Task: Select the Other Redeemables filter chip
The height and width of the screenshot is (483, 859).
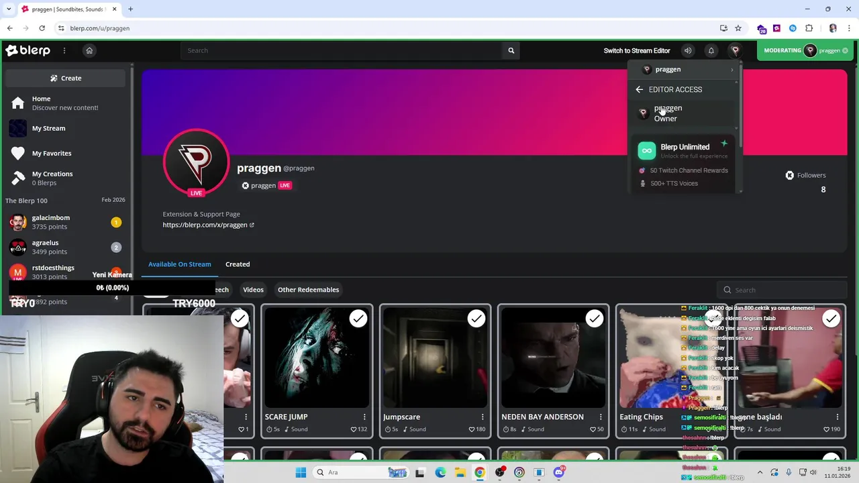Action: coord(308,290)
